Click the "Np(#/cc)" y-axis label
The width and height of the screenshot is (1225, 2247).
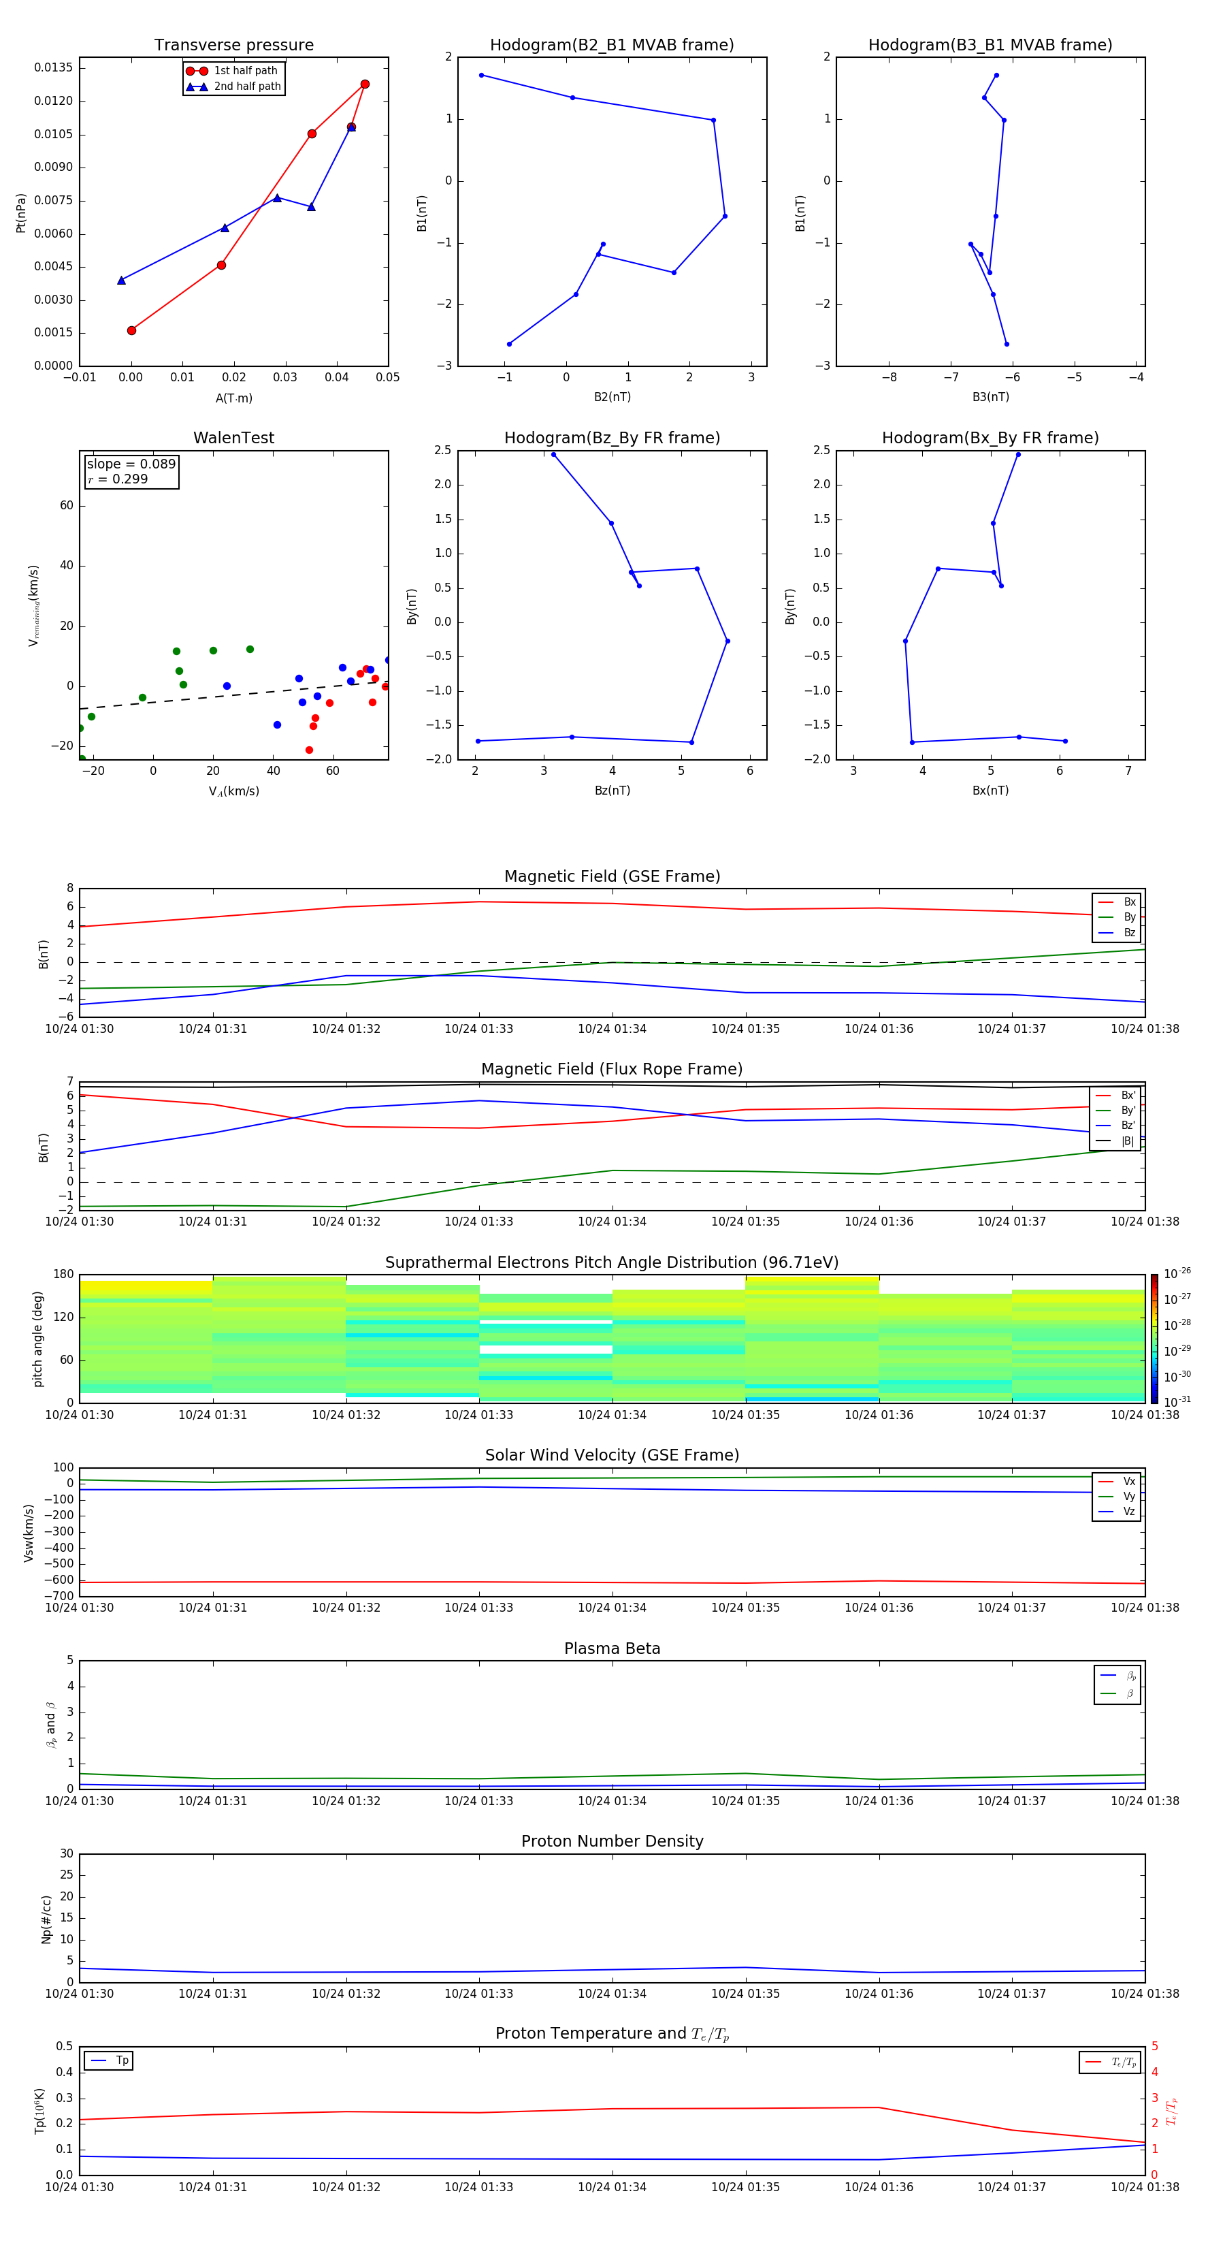(x=46, y=1919)
